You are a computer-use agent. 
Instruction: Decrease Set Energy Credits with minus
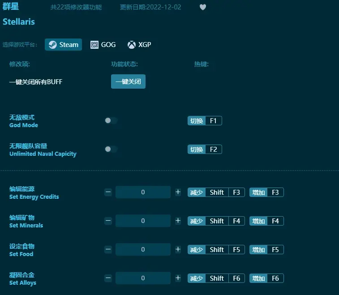coord(108,192)
